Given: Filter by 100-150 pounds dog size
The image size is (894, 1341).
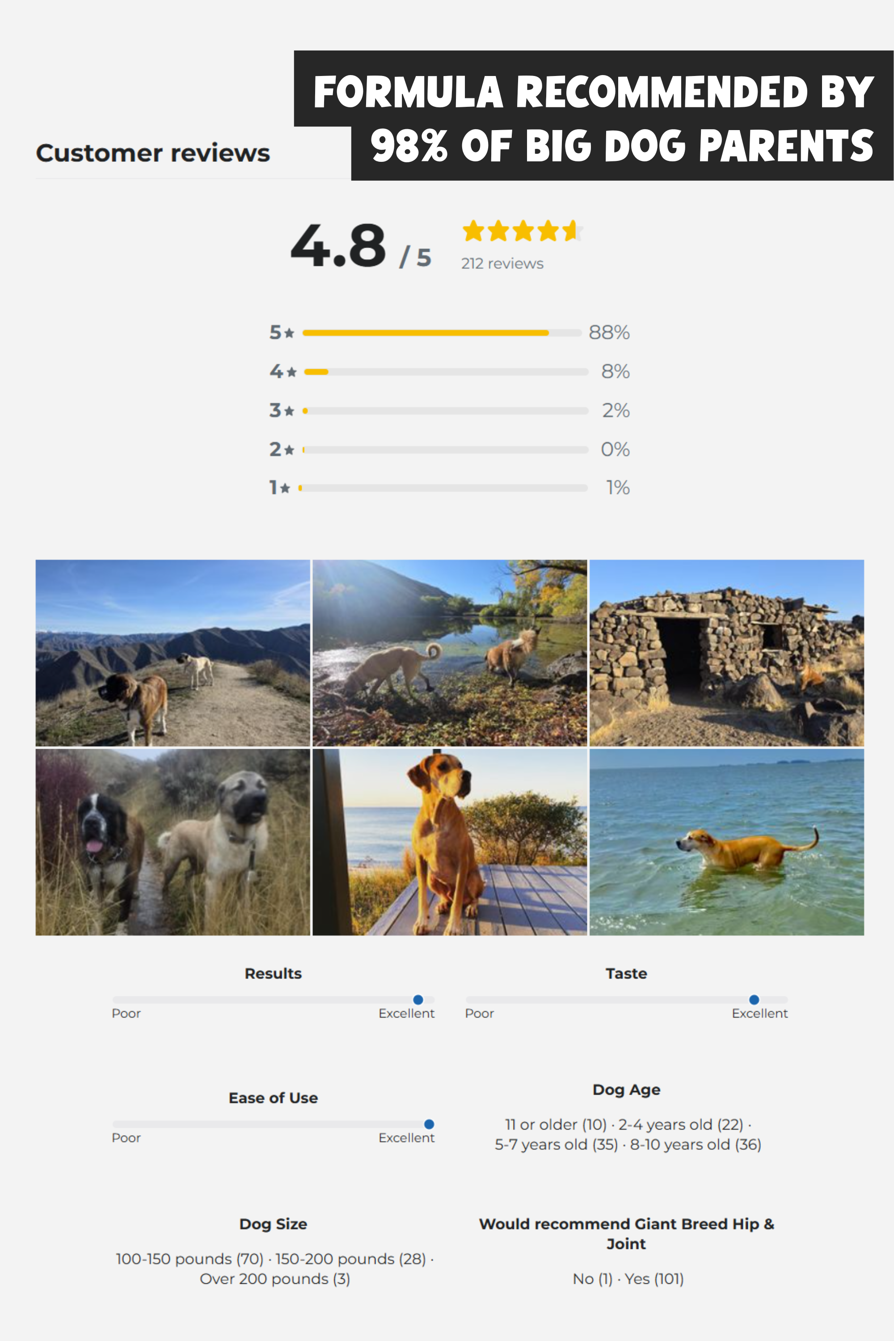Looking at the screenshot, I should (x=190, y=1258).
